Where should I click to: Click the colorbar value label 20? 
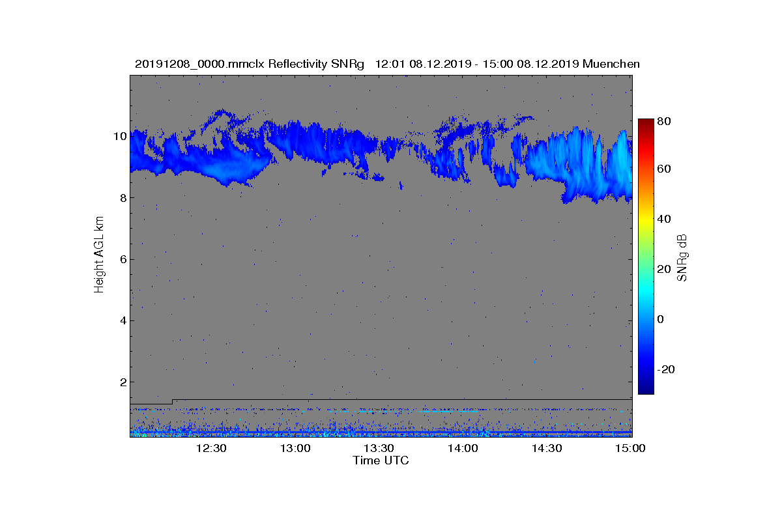665,269
